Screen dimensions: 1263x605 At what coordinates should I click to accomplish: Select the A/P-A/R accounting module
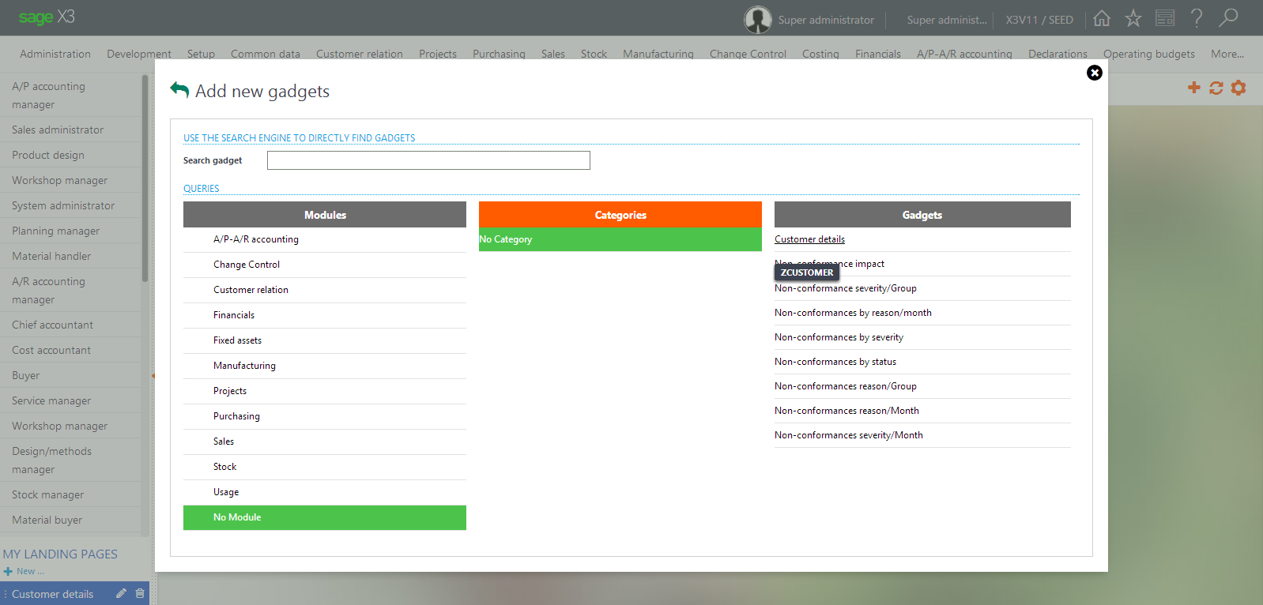(325, 239)
